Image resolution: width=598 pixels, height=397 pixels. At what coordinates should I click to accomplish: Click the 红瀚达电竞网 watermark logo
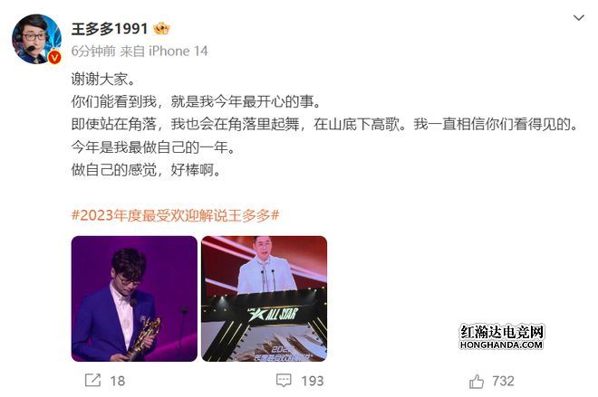pyautogui.click(x=502, y=332)
